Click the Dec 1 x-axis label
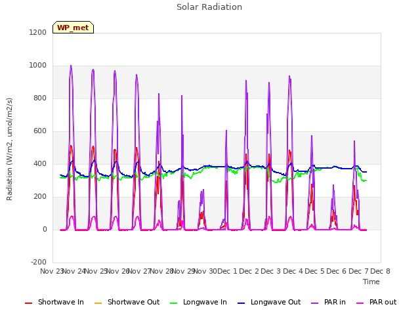This screenshot has height=315, width=420. coord(228,271)
